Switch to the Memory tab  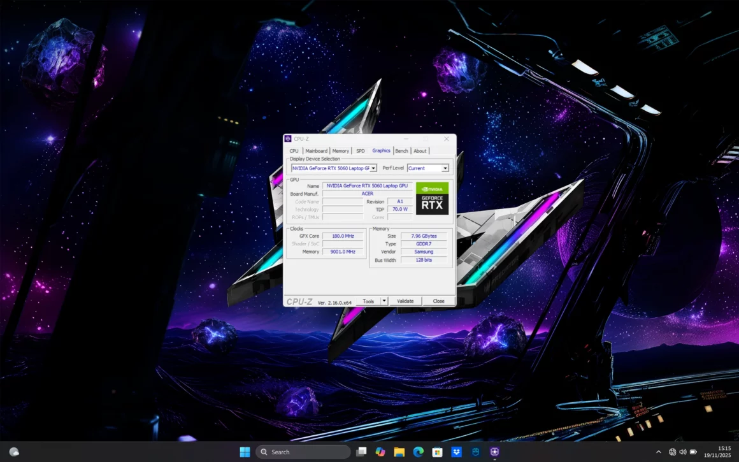[x=340, y=150]
